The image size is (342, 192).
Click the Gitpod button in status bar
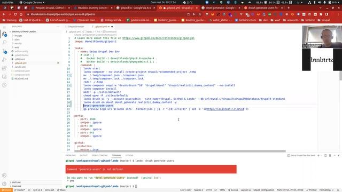pyautogui.click(x=6, y=190)
